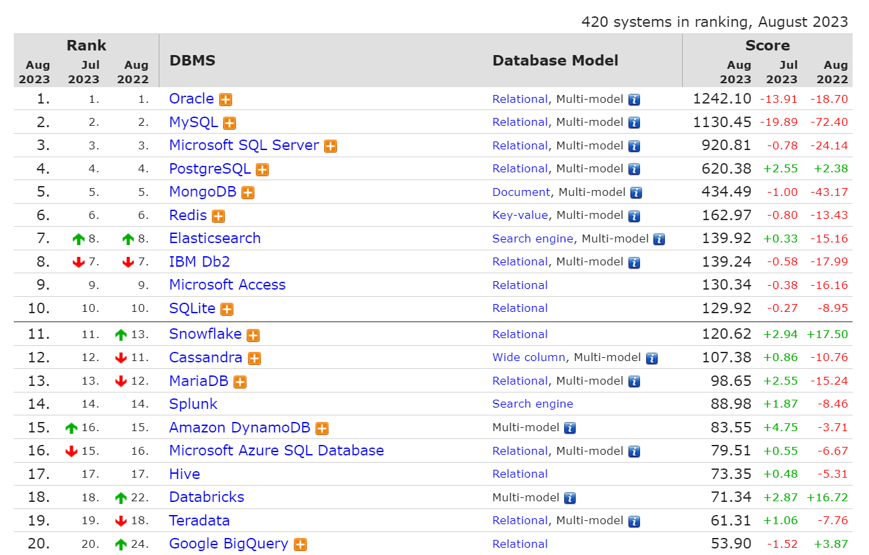This screenshot has height=555, width=869.
Task: Click the Relational link in Microsoft Access row
Action: coord(520,285)
